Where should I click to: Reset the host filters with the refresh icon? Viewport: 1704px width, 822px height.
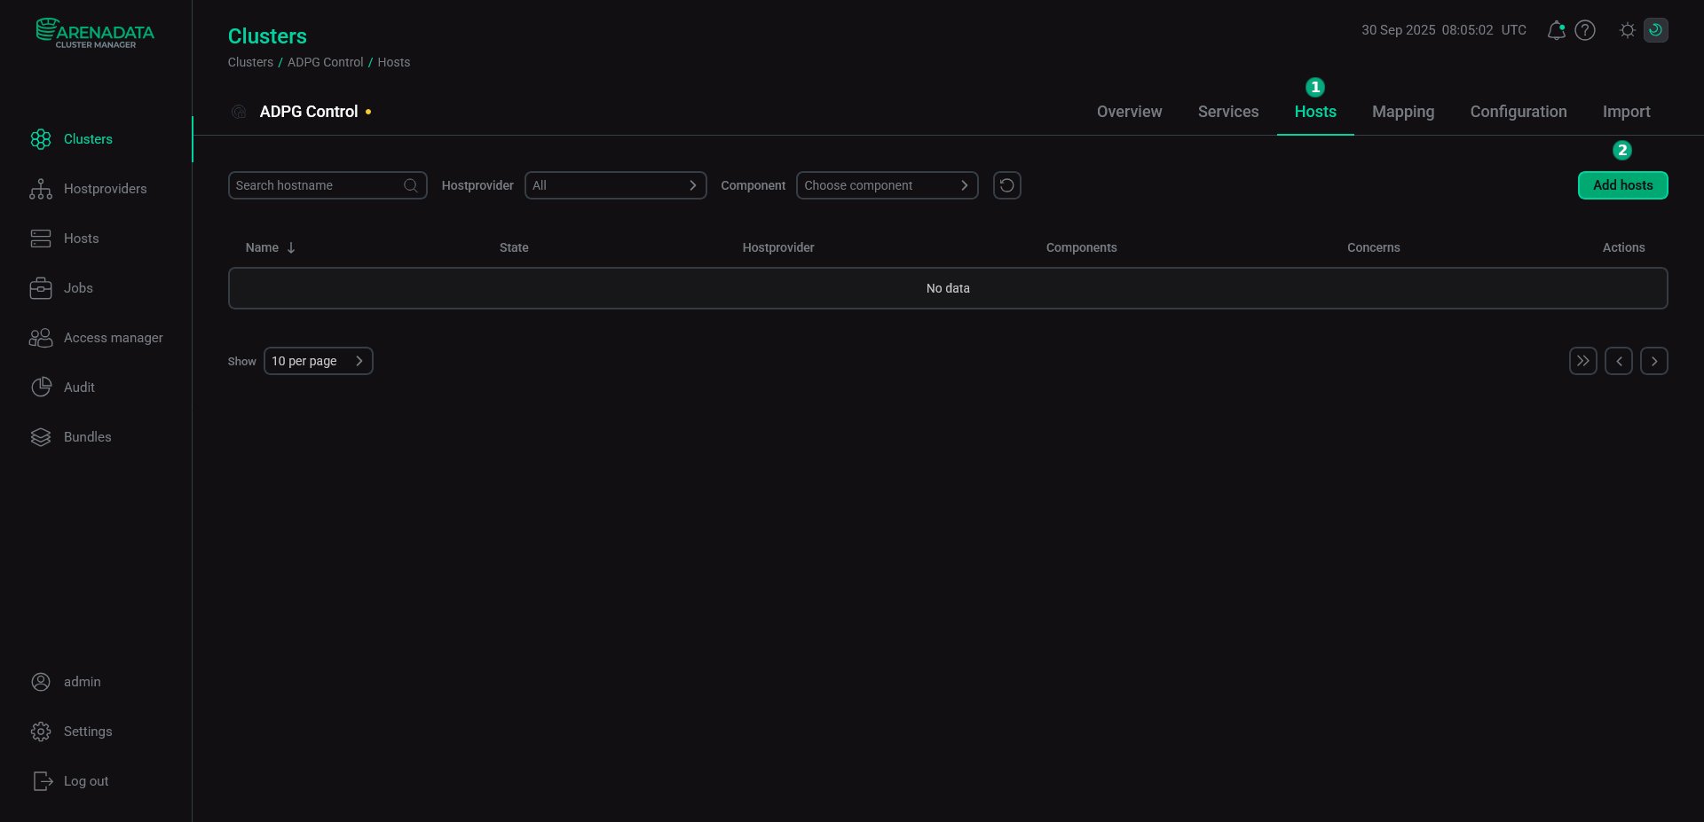(1006, 185)
